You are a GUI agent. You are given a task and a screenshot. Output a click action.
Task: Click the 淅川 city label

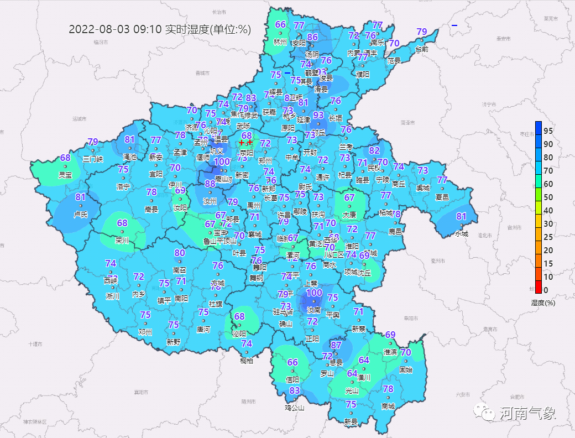coord(113,296)
